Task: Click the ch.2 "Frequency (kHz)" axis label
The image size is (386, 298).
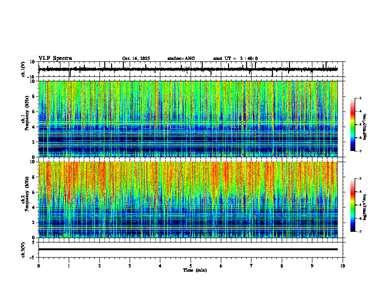Action: 27,194
